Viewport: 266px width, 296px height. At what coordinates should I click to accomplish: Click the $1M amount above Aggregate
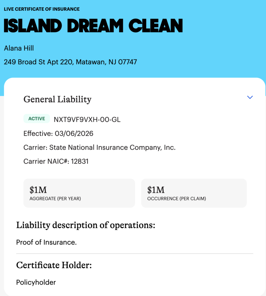38,190
